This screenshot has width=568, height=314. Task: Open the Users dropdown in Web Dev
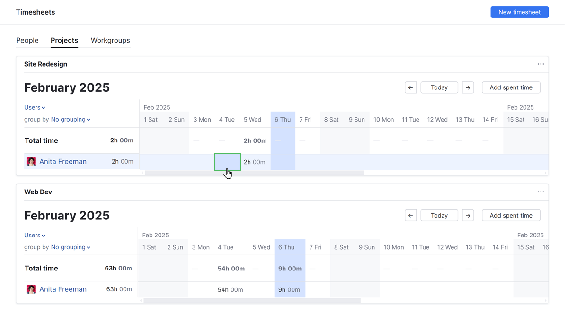tap(33, 235)
